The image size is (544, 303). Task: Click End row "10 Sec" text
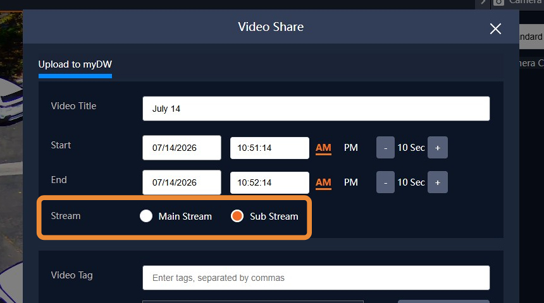click(x=411, y=182)
